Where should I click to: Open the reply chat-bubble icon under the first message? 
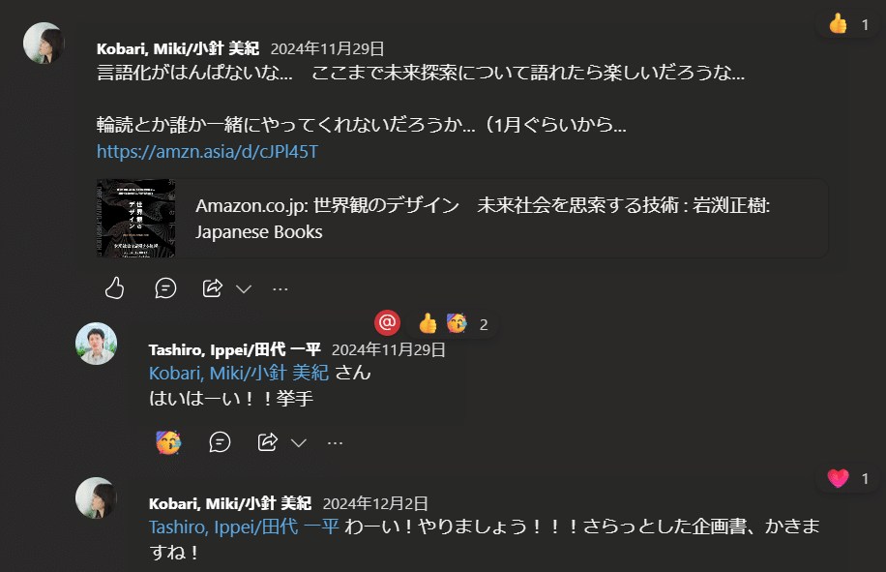coord(165,287)
